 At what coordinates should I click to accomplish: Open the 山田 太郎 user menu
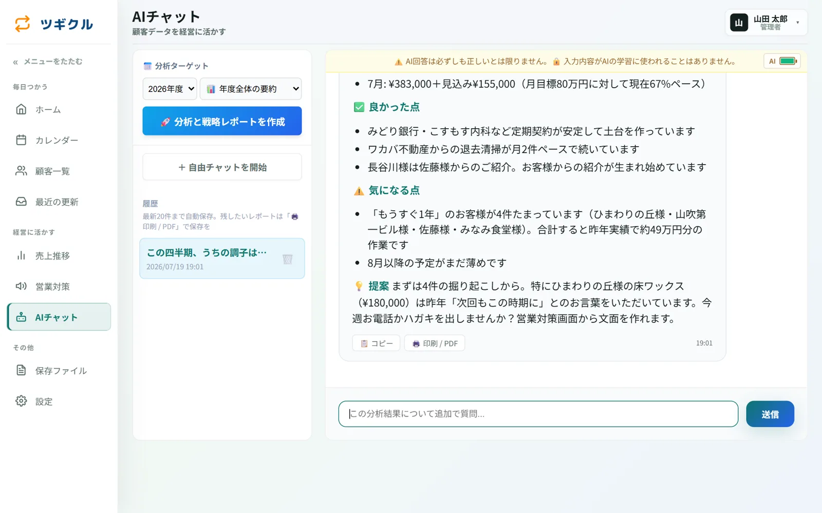[766, 23]
